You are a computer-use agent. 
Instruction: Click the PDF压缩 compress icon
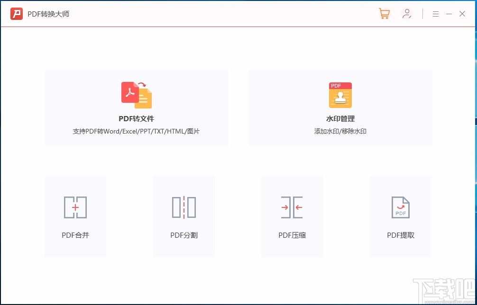coord(292,207)
